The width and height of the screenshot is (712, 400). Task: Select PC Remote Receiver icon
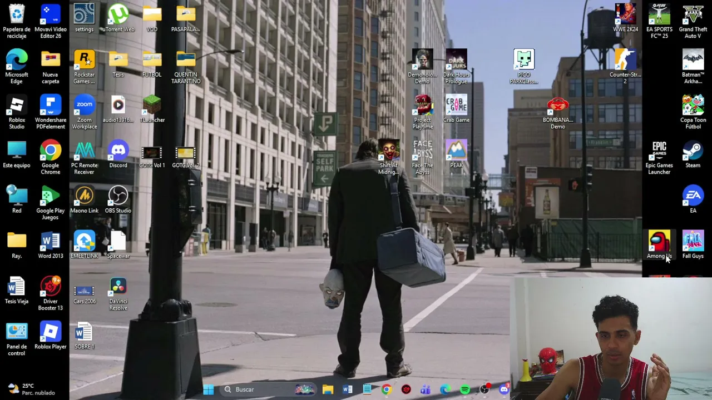coord(84,158)
